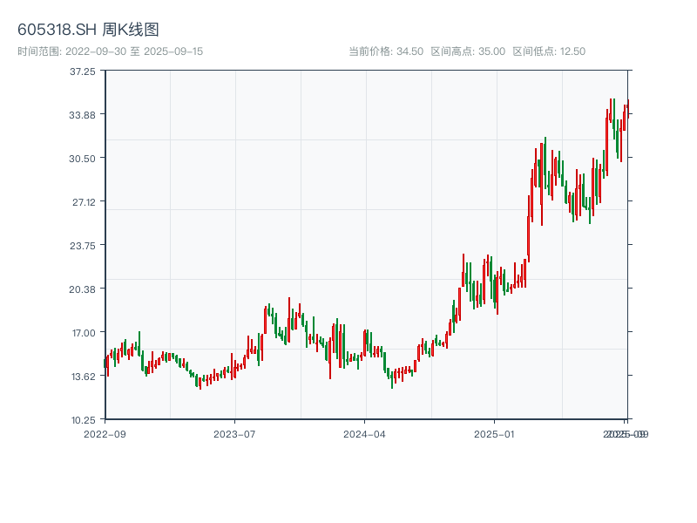Click the x-axis label 2025-01
Screen dimensions: 697x523
[x=494, y=434]
